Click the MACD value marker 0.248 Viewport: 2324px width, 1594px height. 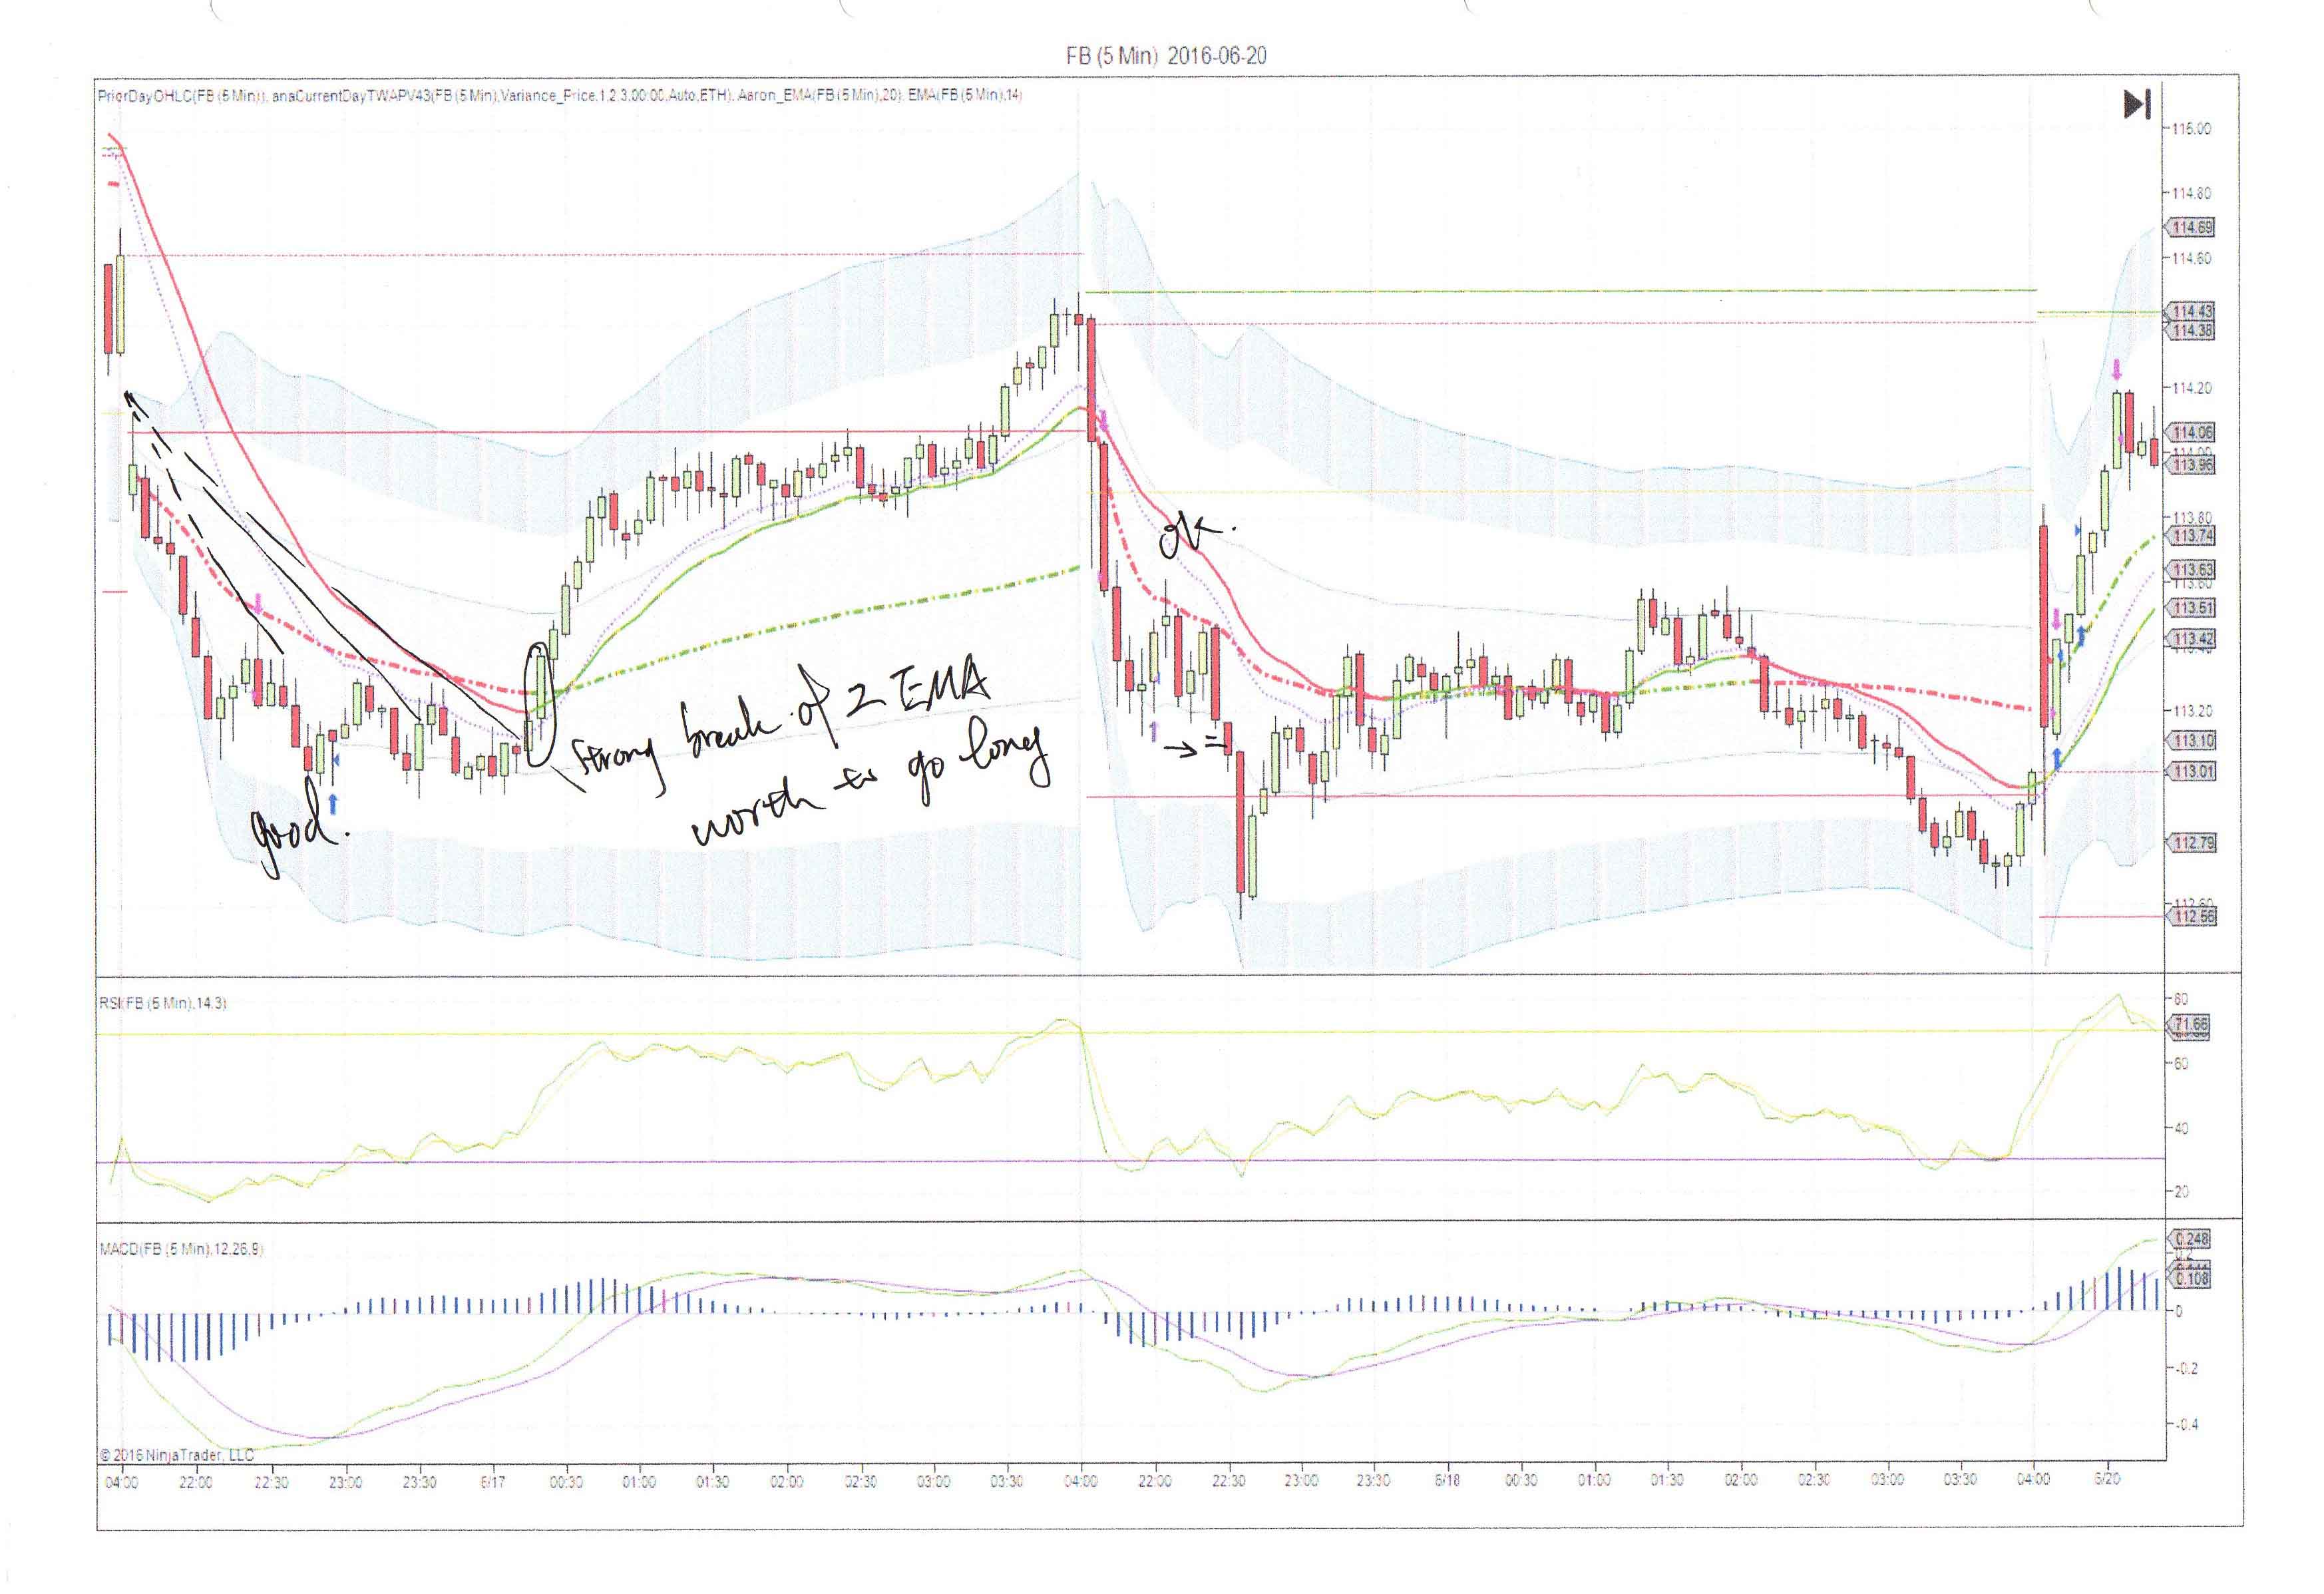(2190, 1240)
